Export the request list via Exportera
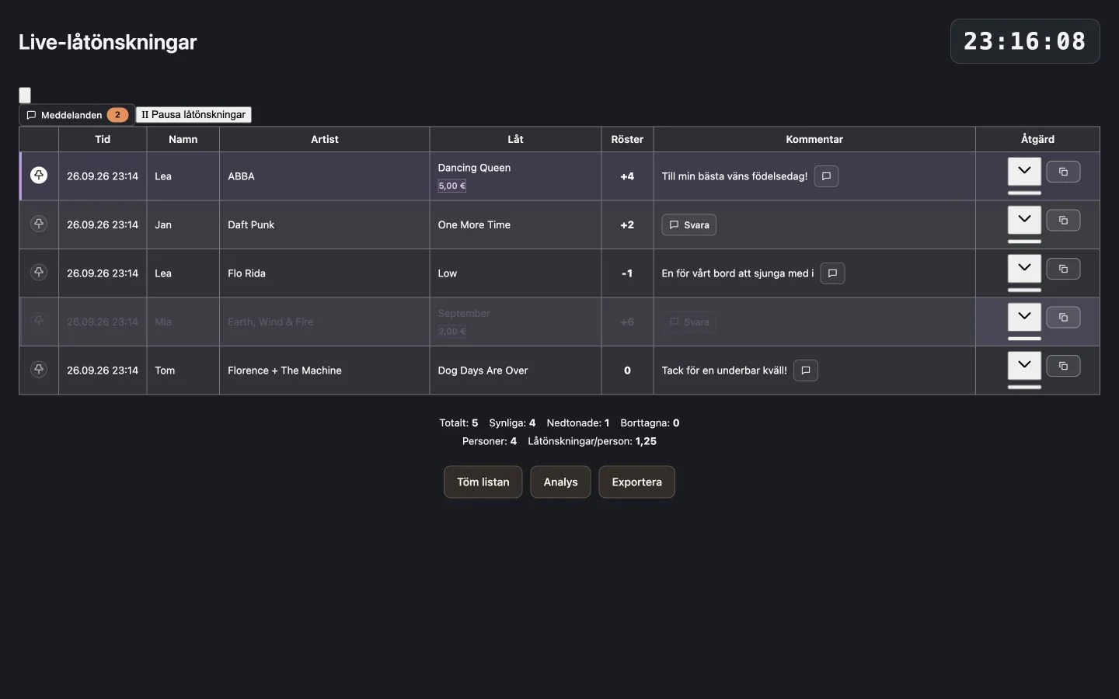The width and height of the screenshot is (1119, 699). pos(636,482)
